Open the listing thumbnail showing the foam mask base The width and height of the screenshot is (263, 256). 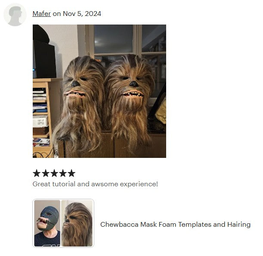click(47, 223)
